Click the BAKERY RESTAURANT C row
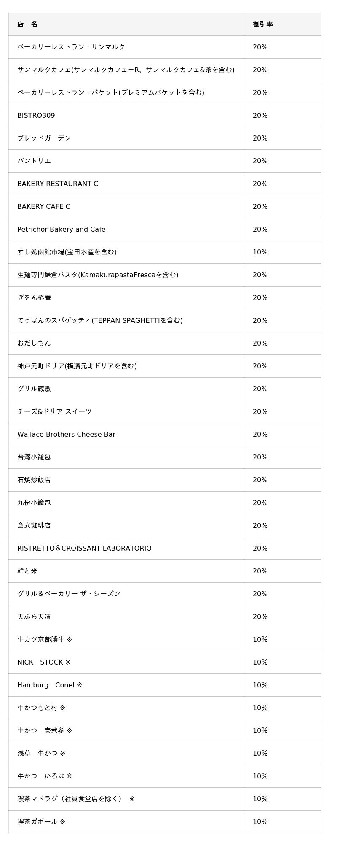Viewport: 337px width, 846px height. coord(164,184)
